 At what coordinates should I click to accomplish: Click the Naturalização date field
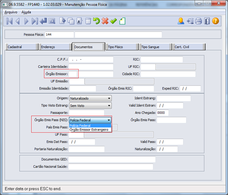(167, 149)
